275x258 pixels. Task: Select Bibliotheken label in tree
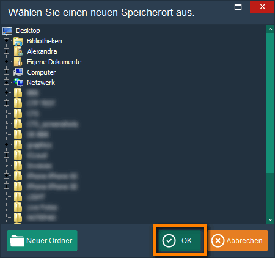pyautogui.click(x=45, y=41)
